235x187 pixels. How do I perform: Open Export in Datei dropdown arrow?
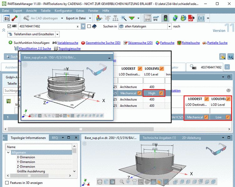[x=90, y=18]
